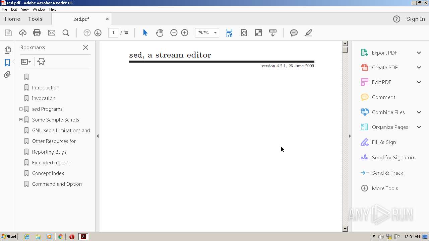Screen dimensions: 429x241
Task: Open the File menu
Action: pos(4,9)
